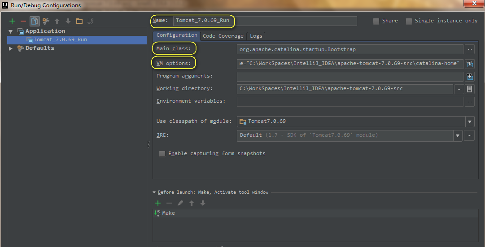Click the Environment variables input field

(350, 102)
